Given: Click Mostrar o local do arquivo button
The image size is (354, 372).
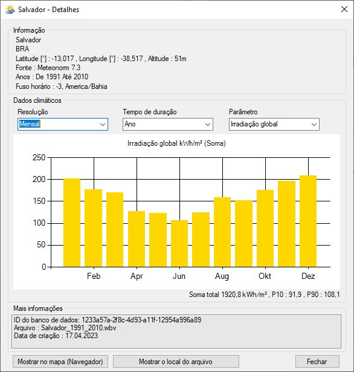Looking at the screenshot, I should coord(176,362).
